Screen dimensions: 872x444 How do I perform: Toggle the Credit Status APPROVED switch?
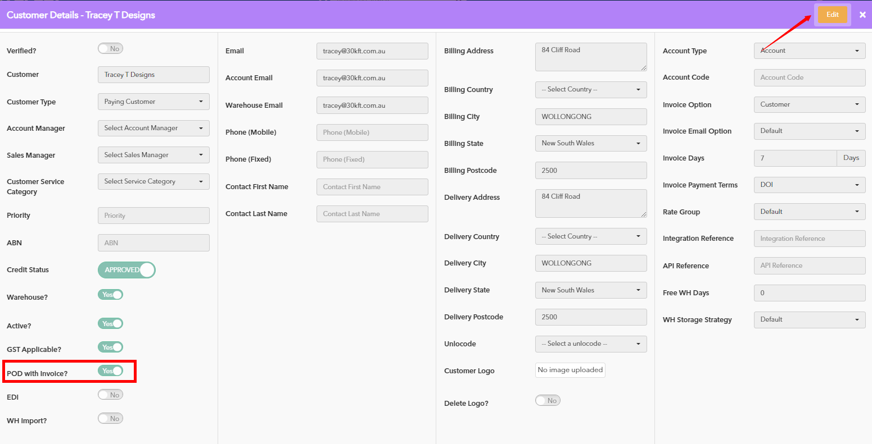click(126, 270)
